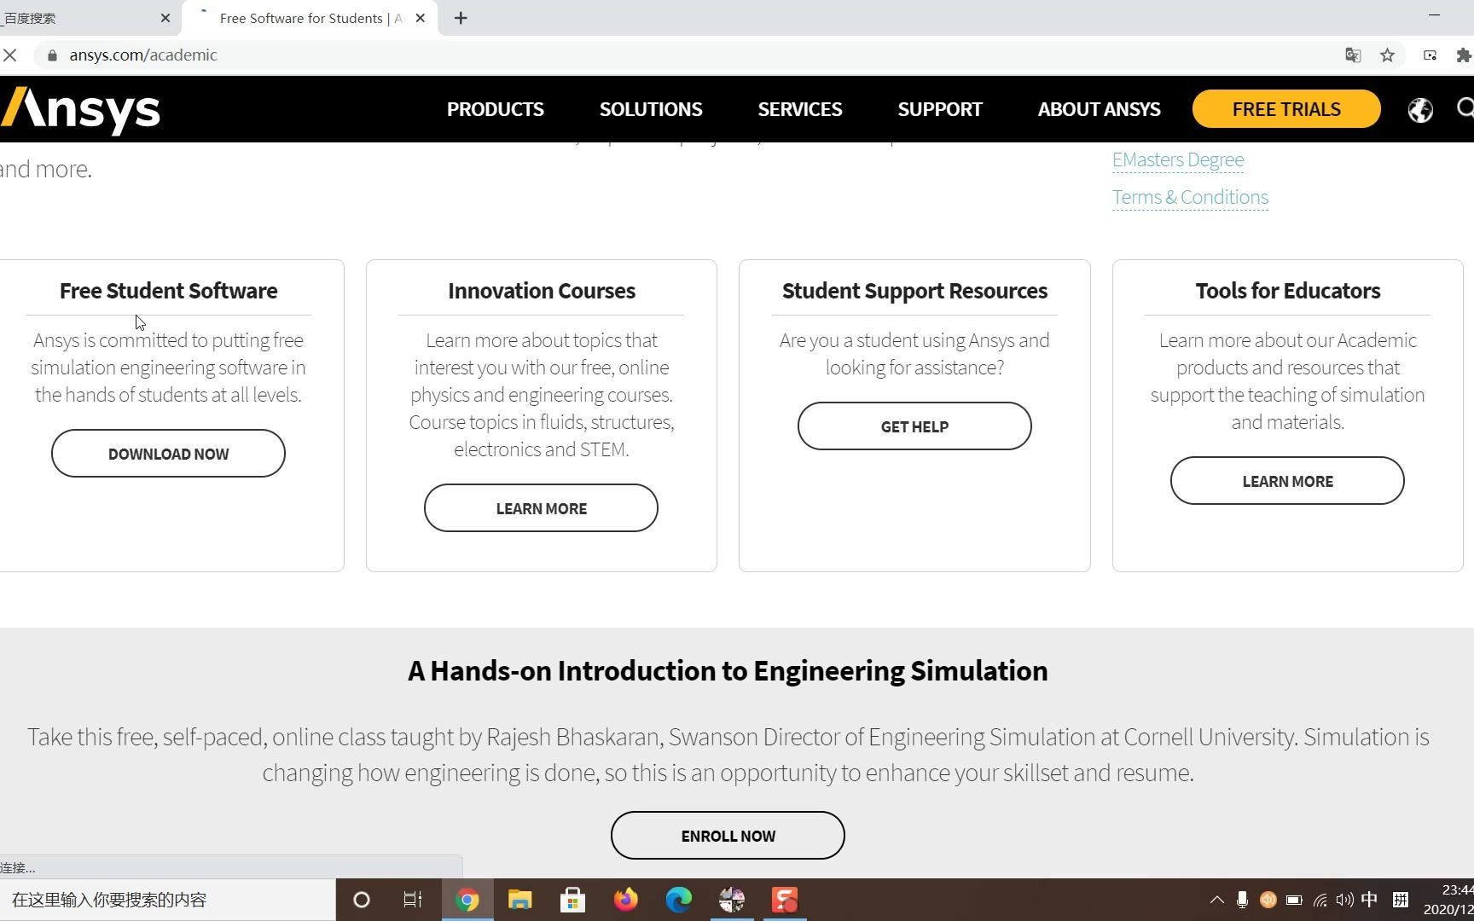View site info via the padlock icon
This screenshot has height=921, width=1474.
click(52, 55)
